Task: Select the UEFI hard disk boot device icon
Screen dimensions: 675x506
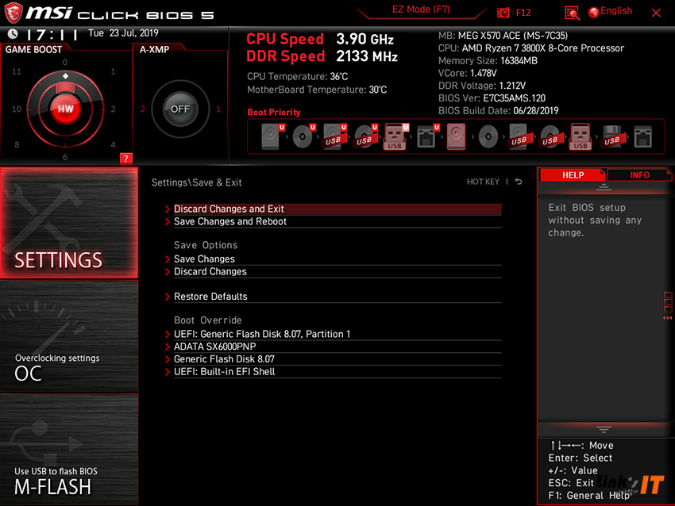Action: click(272, 136)
